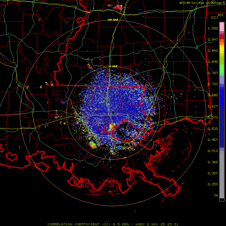The width and height of the screenshot is (226, 226).
Task: Click the DCC product label
Action: (220, 15)
